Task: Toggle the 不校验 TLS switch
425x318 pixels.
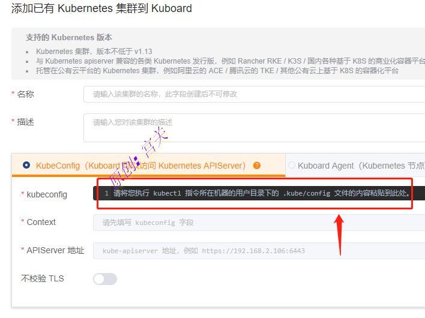Action: pos(105,279)
